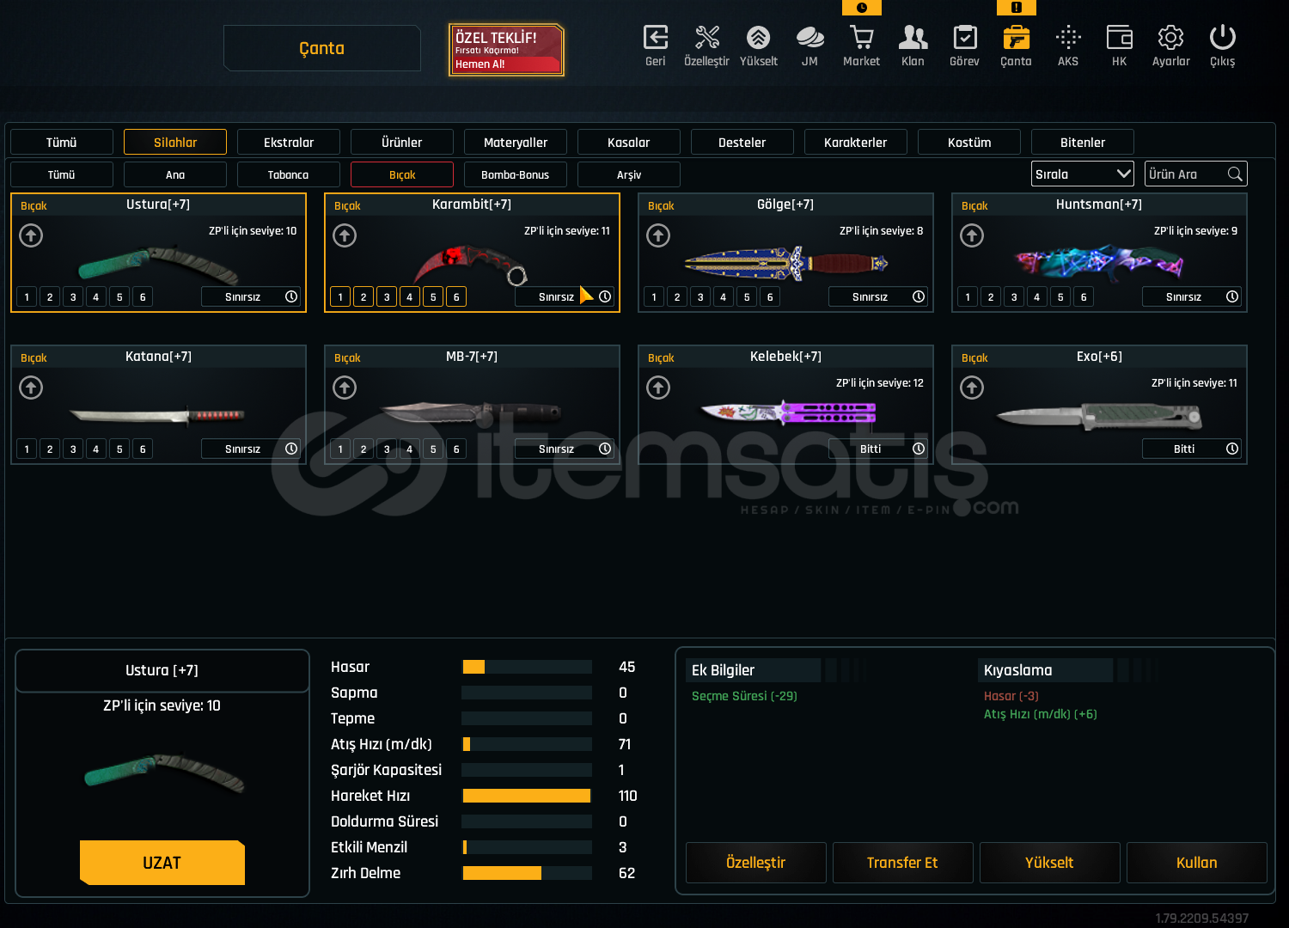1289x928 pixels.
Task: Click the Hareket Hızı stat bar
Action: point(527,796)
